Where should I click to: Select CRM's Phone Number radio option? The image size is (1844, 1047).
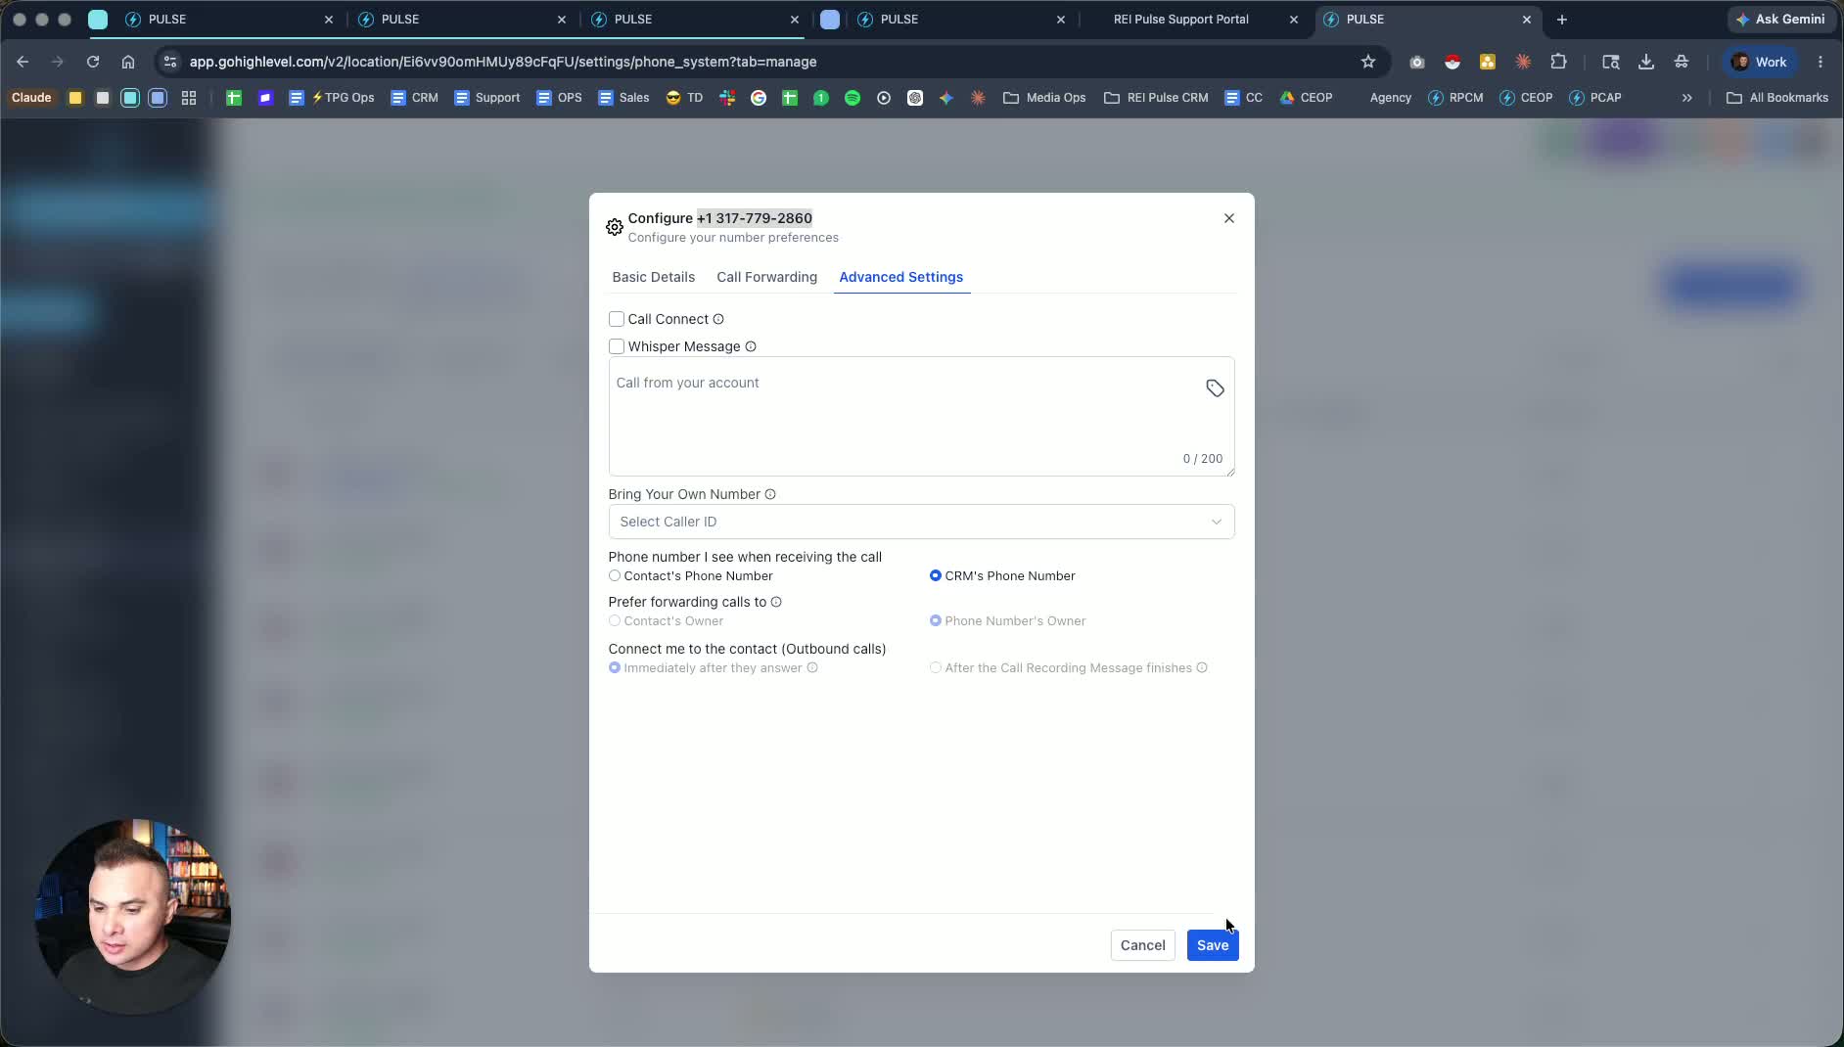[936, 575]
